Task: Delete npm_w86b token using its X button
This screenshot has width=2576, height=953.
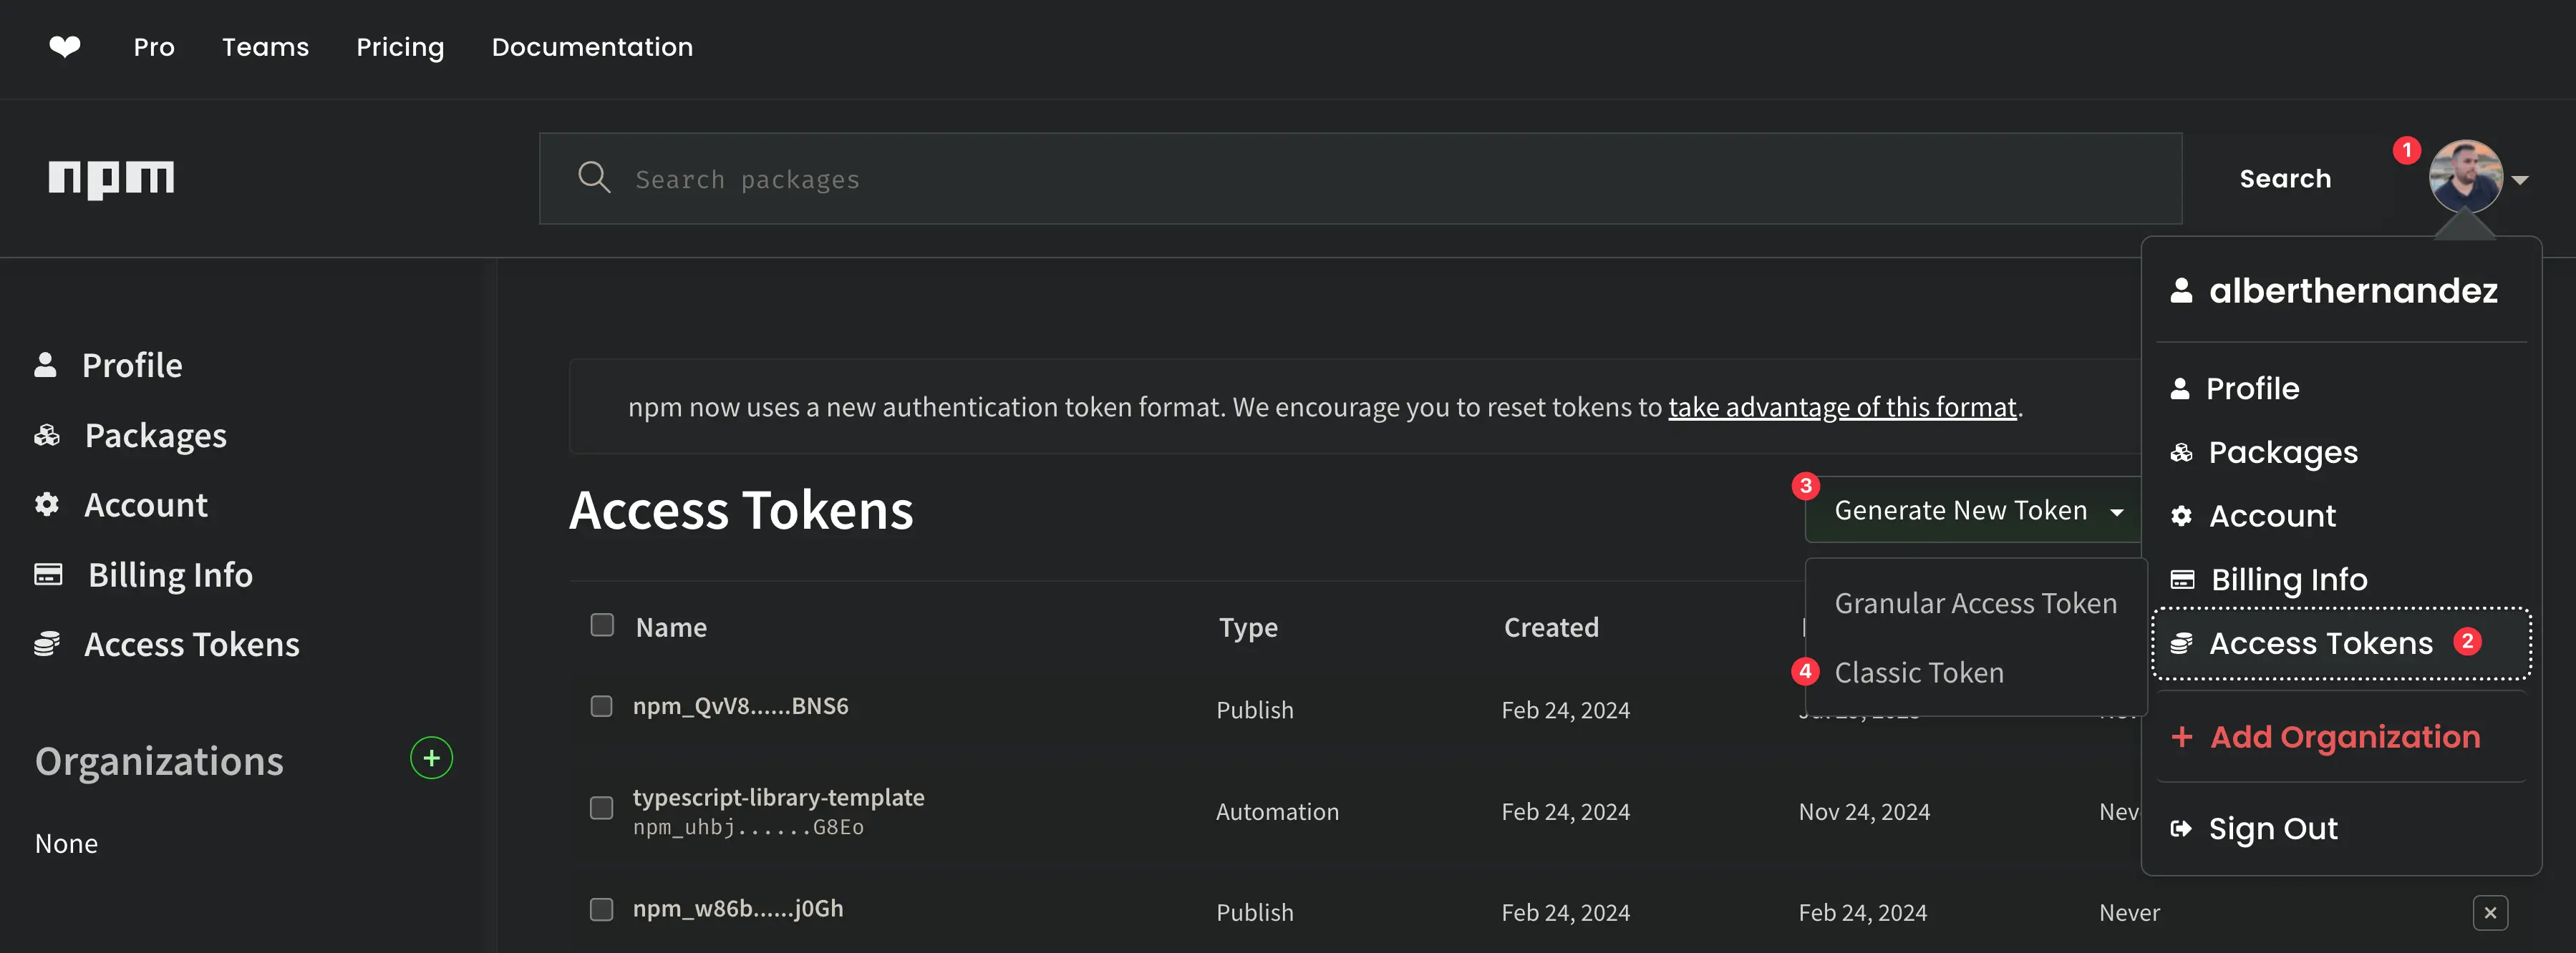Action: [2490, 912]
